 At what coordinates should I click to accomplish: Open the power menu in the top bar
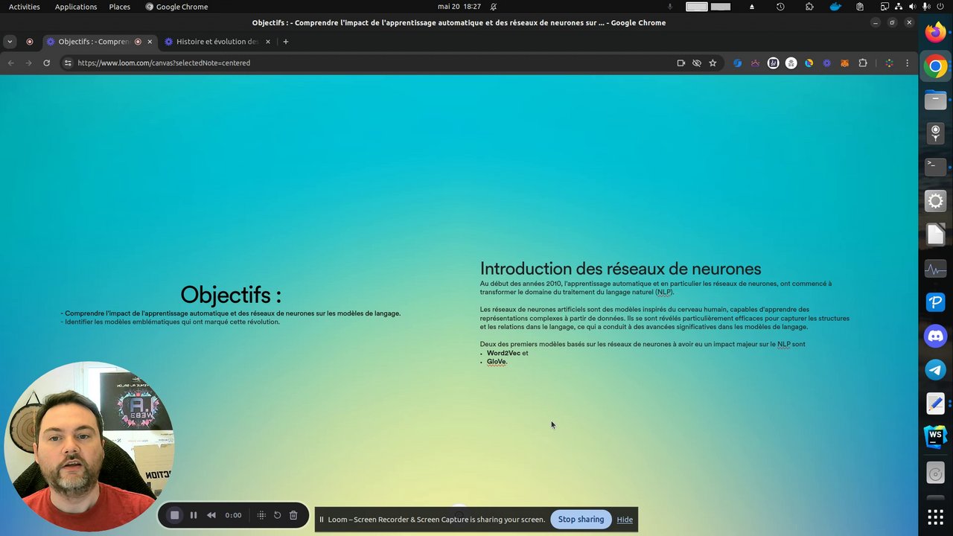pyautogui.click(x=940, y=7)
